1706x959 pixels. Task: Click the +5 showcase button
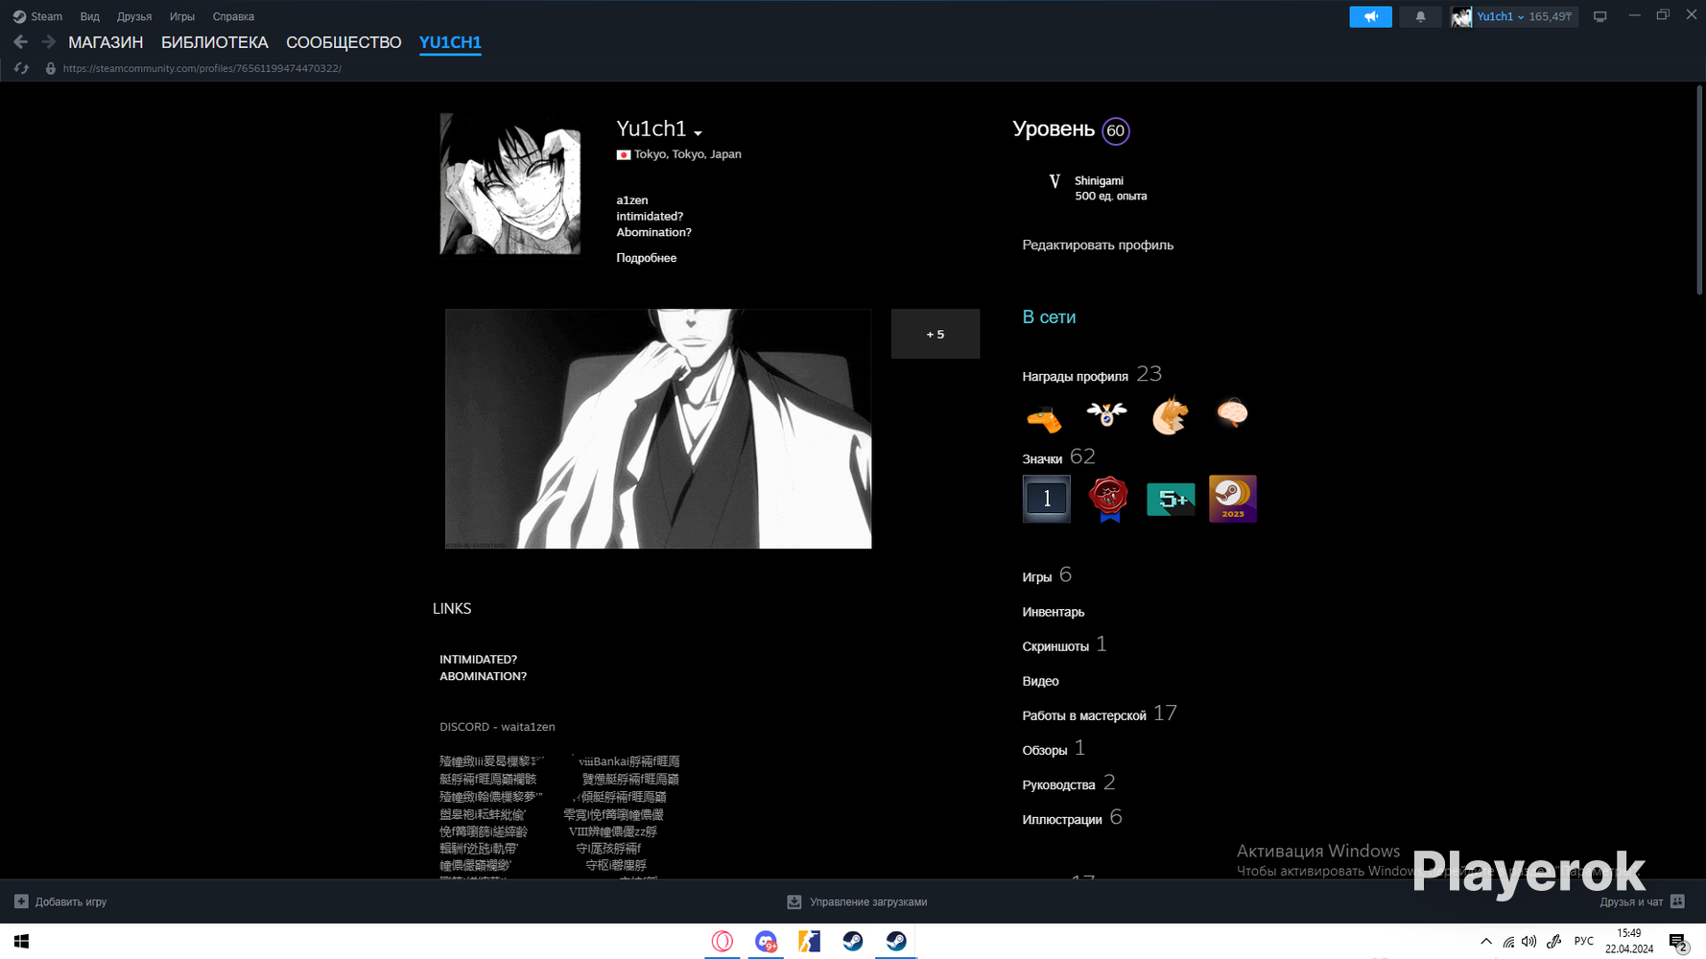936,334
